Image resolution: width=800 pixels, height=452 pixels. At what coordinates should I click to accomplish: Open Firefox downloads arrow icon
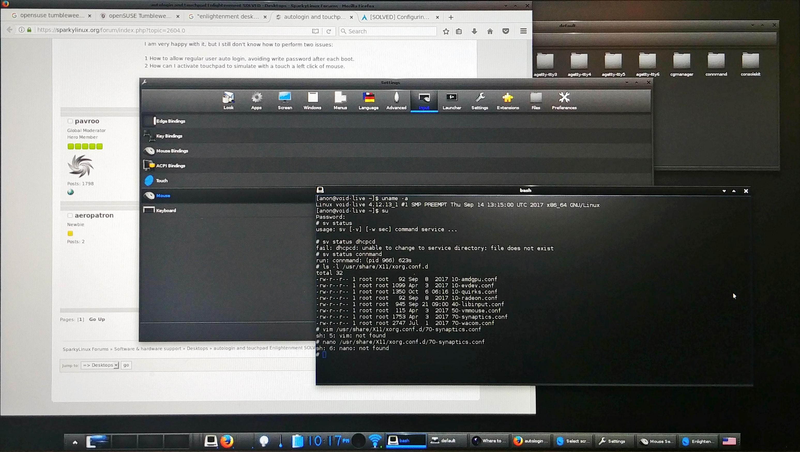[x=474, y=31]
